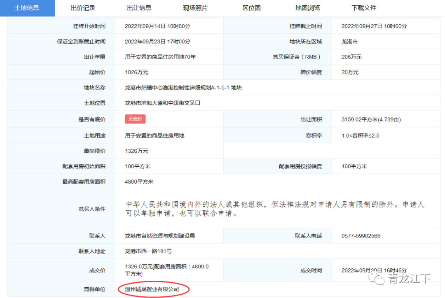This screenshot has height=298, width=445.
Task: Select the 竞买人条件 paragraph text
Action: point(275,209)
